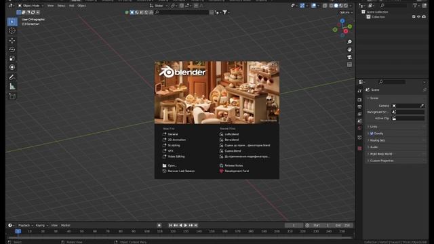
Task: Toggle Collection exclude checkbox in outliner
Action: click(414, 17)
